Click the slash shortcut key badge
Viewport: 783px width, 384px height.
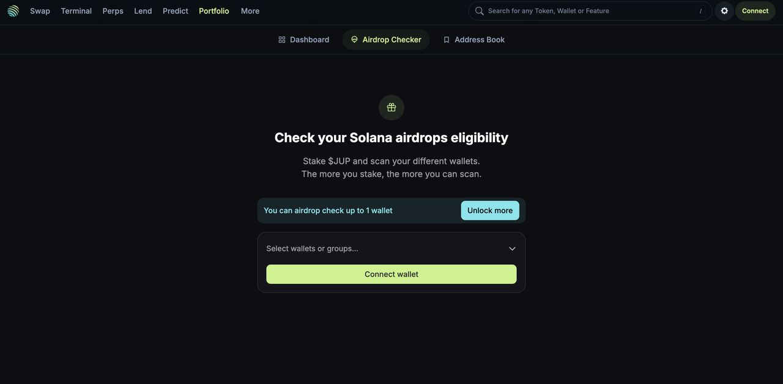[x=700, y=11]
